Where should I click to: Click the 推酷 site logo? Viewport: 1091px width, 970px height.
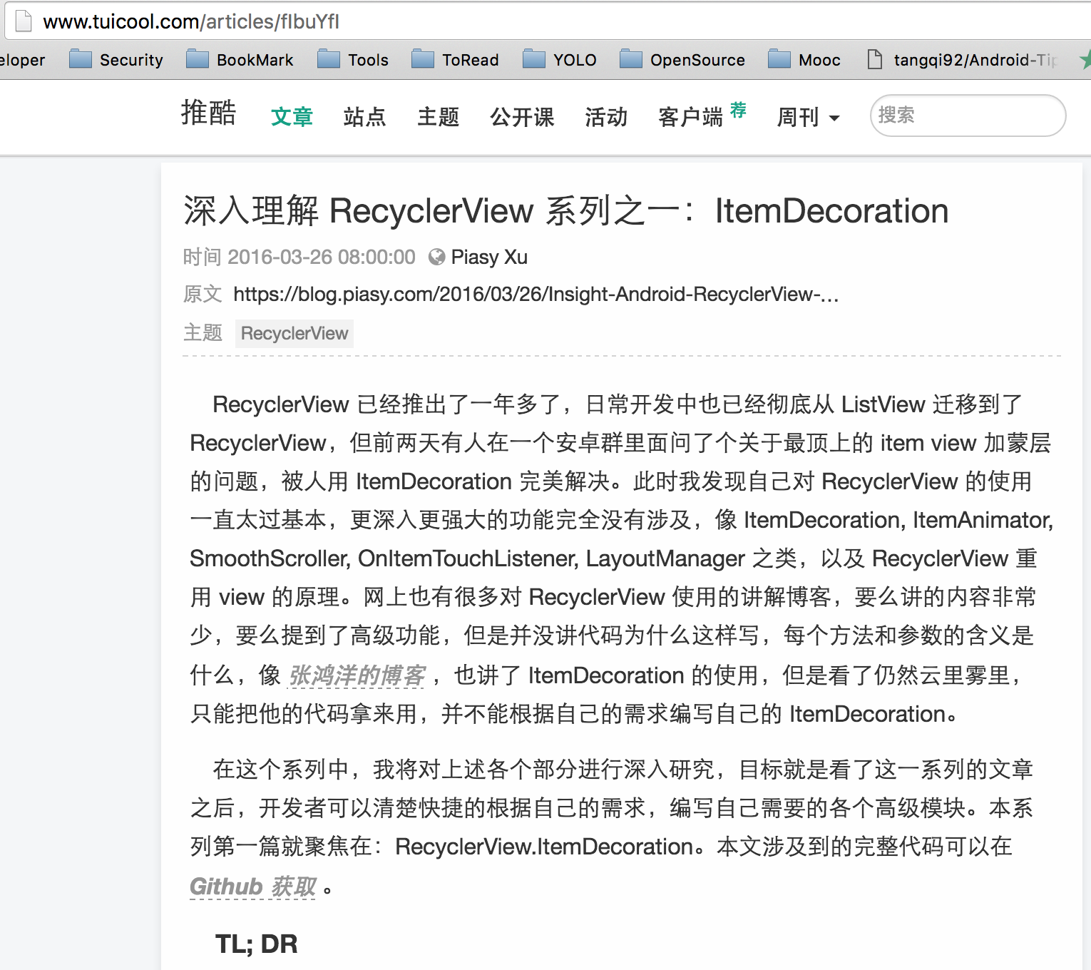[208, 113]
